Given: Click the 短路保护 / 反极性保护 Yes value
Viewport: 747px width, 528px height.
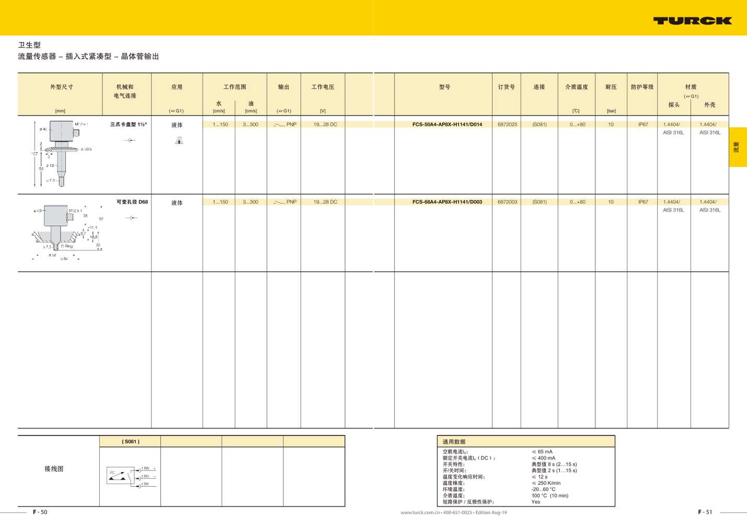Looking at the screenshot, I should (x=536, y=502).
